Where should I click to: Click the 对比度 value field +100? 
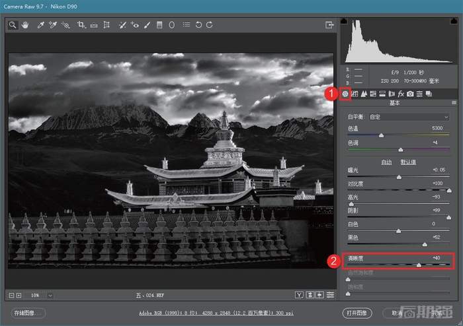pos(438,183)
